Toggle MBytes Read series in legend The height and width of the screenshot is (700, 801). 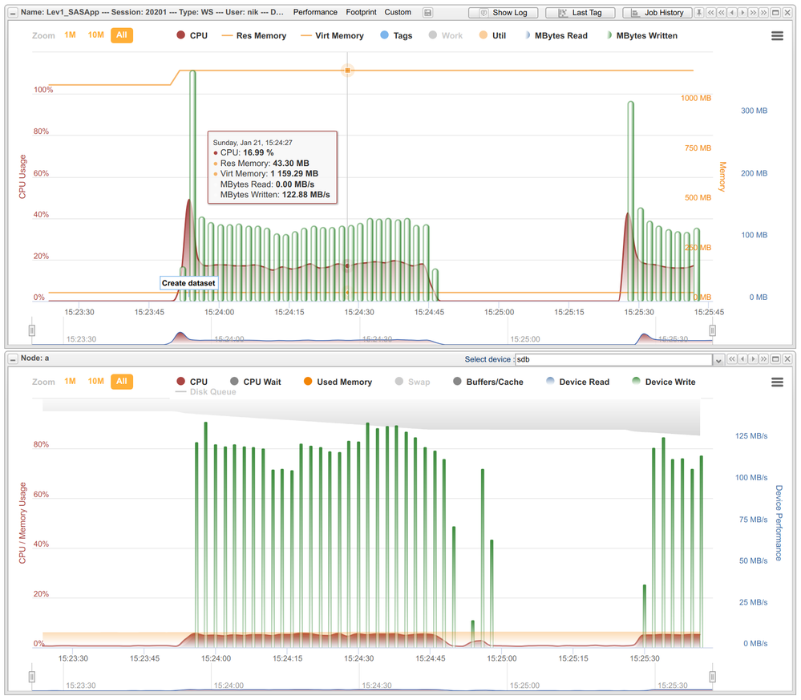tap(556, 36)
